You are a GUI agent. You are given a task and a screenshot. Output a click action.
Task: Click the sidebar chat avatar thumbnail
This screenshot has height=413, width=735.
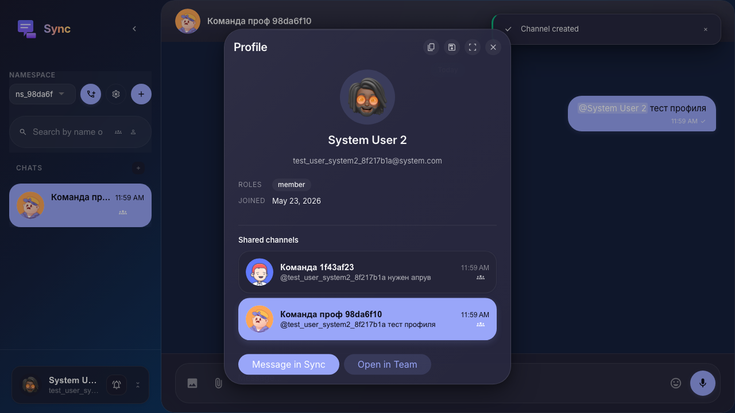pyautogui.click(x=30, y=205)
